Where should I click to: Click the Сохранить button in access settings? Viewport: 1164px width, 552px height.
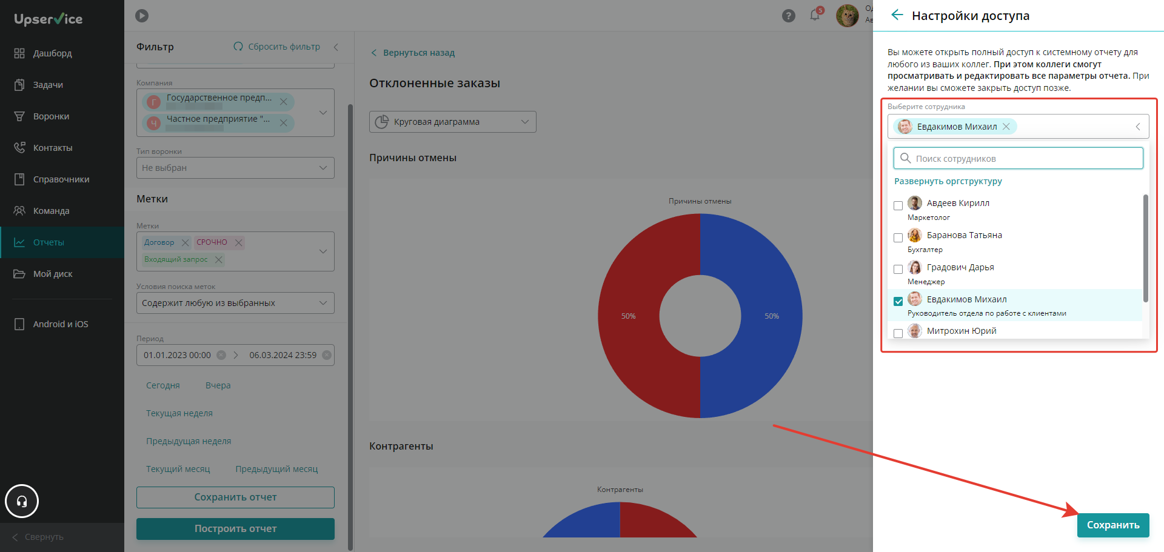pos(1113,525)
